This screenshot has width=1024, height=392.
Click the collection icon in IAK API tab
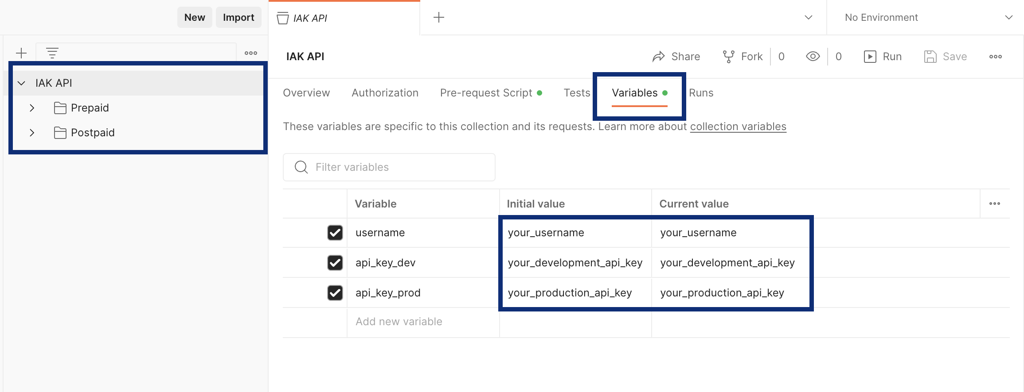click(x=283, y=18)
